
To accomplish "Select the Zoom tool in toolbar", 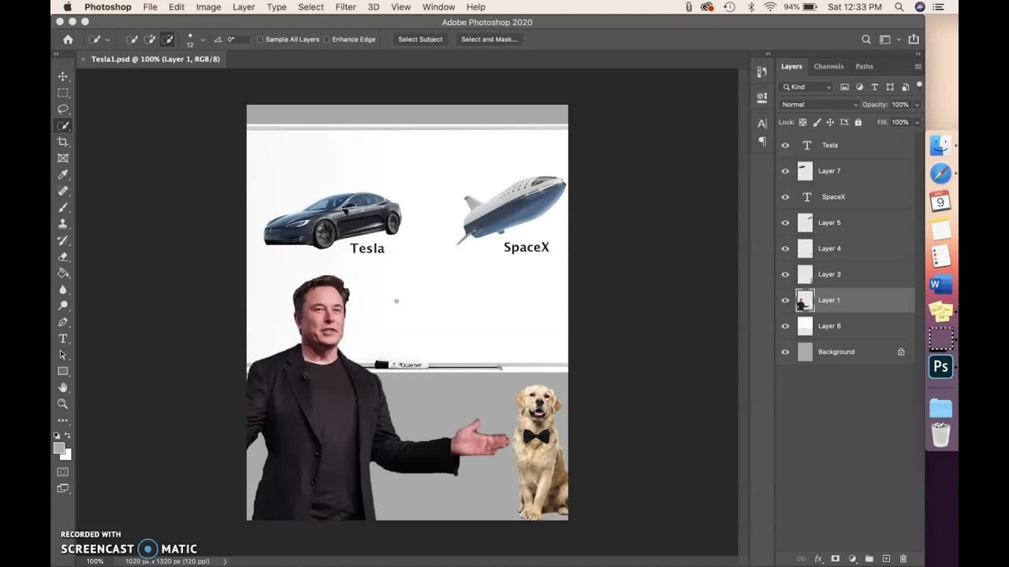I will (x=63, y=404).
